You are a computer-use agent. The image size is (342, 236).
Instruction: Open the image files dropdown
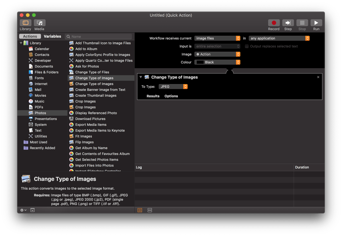[217, 38]
